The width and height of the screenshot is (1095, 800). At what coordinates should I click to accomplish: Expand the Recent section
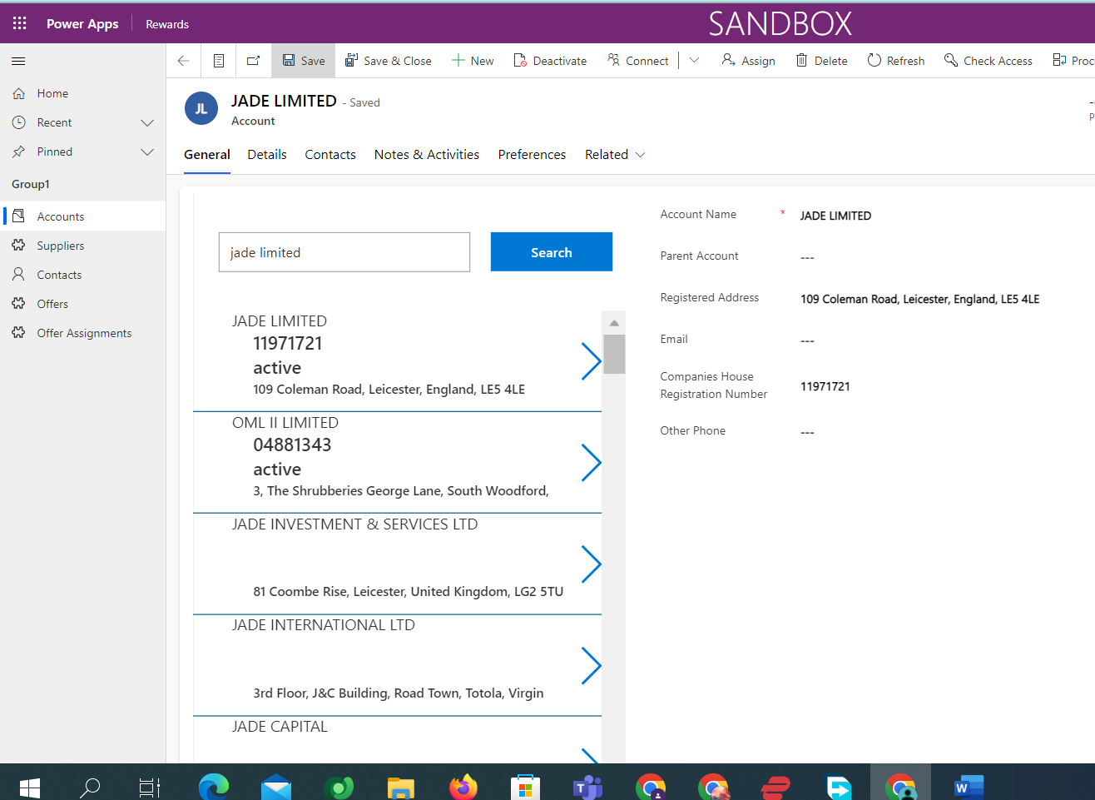pos(147,122)
